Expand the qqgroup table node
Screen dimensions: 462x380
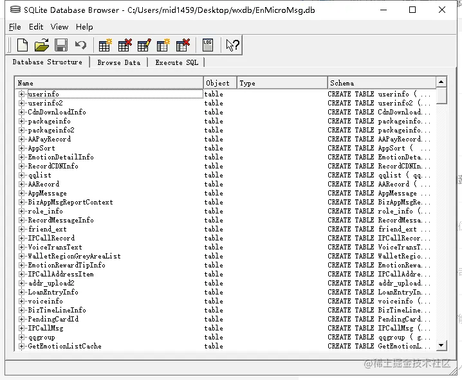(21, 337)
